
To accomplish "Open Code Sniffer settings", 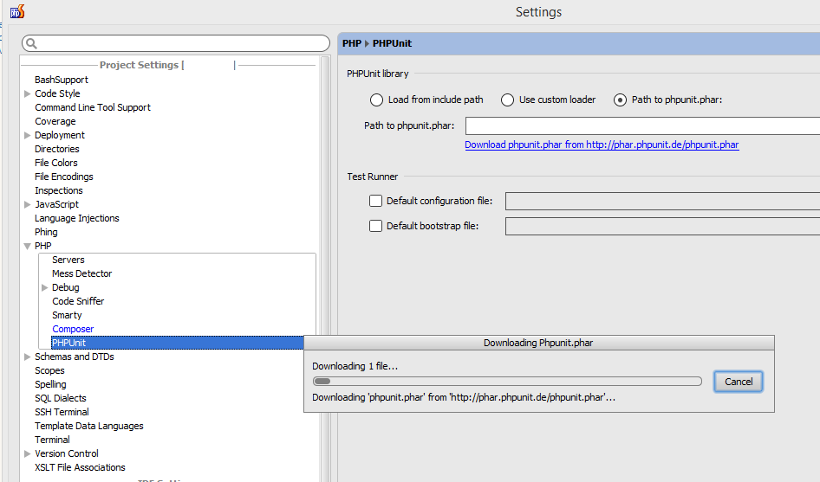I will 78,301.
